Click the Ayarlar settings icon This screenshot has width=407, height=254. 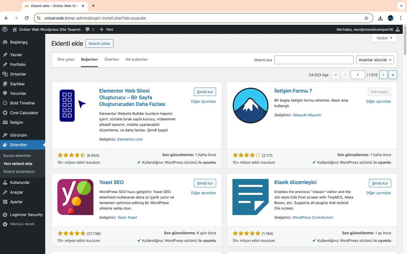point(5,202)
